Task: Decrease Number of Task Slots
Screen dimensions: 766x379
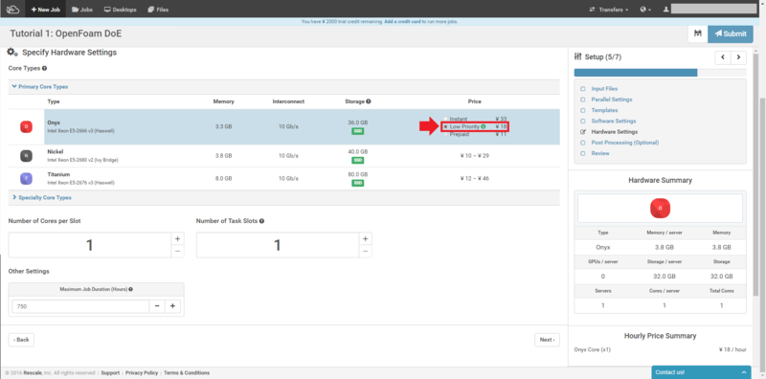Action: point(365,252)
